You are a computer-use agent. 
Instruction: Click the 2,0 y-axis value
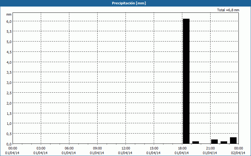coord(9,103)
